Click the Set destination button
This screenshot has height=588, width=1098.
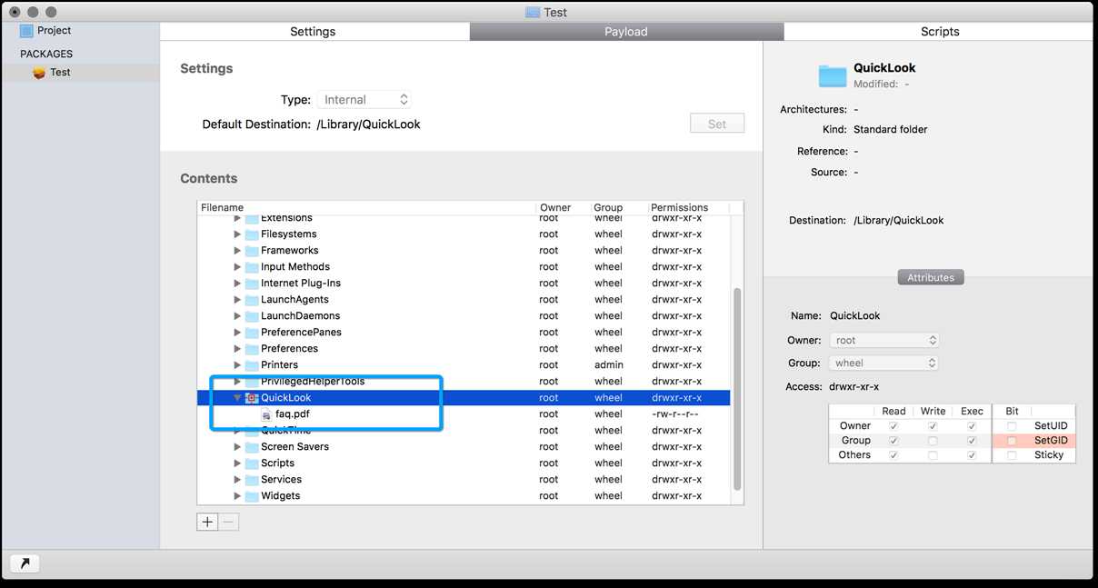(x=717, y=124)
